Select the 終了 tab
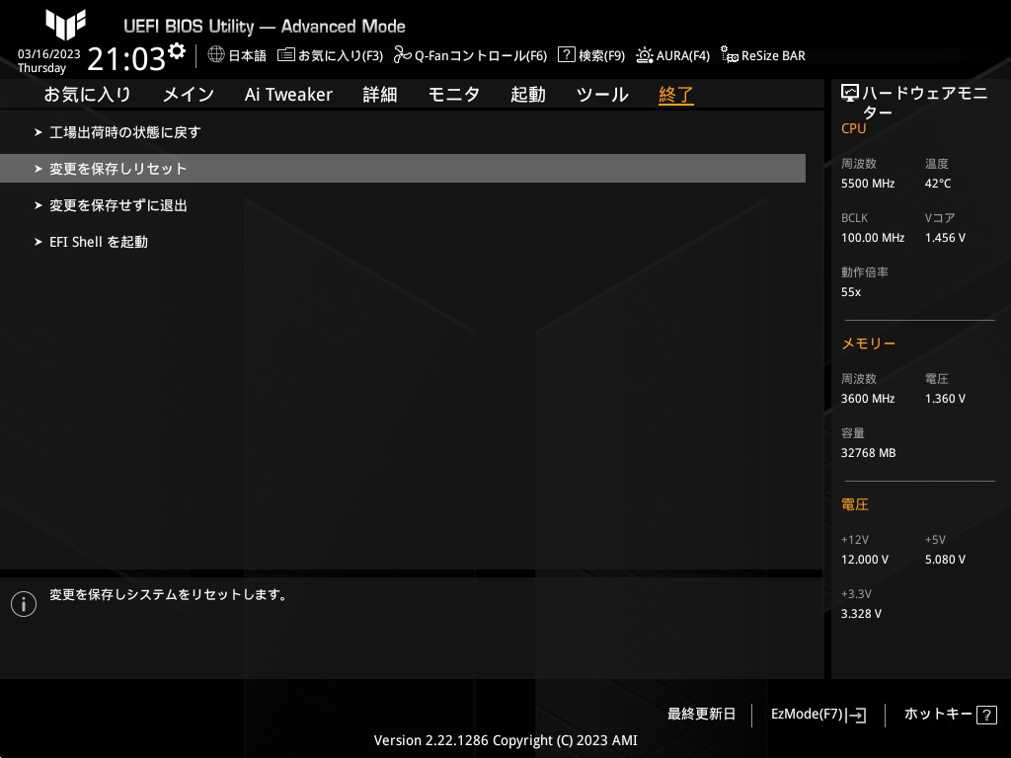 [x=675, y=95]
